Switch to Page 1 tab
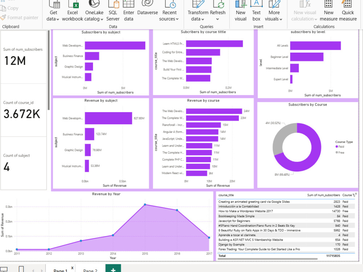This screenshot has width=363, height=272. pyautogui.click(x=60, y=270)
